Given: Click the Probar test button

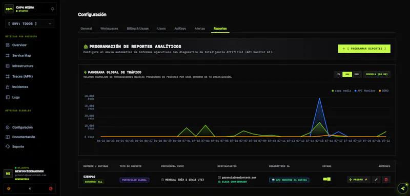Looking at the screenshot, I should tap(358, 180).
